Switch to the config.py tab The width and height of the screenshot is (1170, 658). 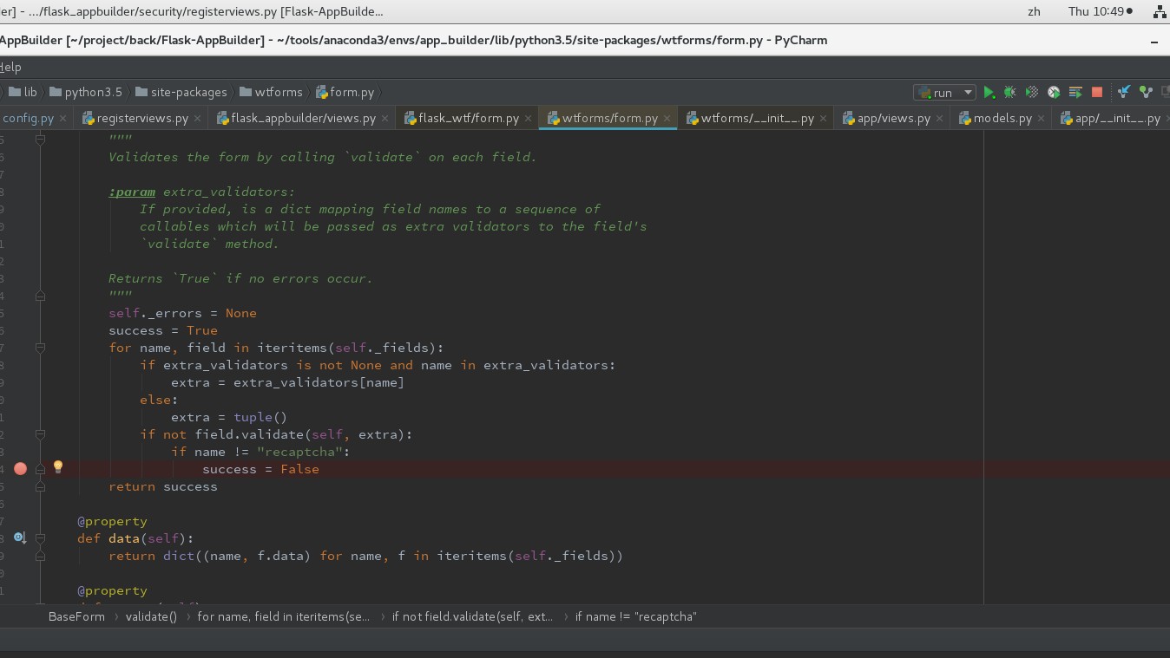tap(29, 119)
